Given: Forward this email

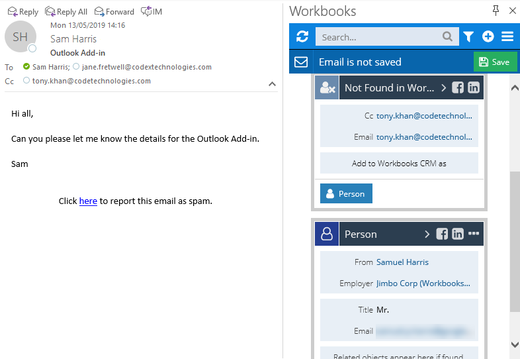Looking at the screenshot, I should (114, 12).
